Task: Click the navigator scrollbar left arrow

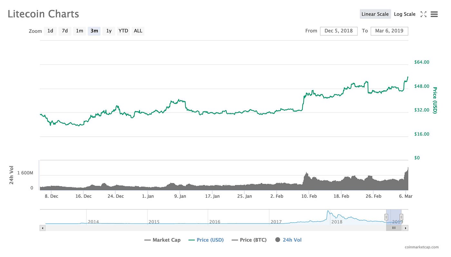Action: (x=43, y=228)
